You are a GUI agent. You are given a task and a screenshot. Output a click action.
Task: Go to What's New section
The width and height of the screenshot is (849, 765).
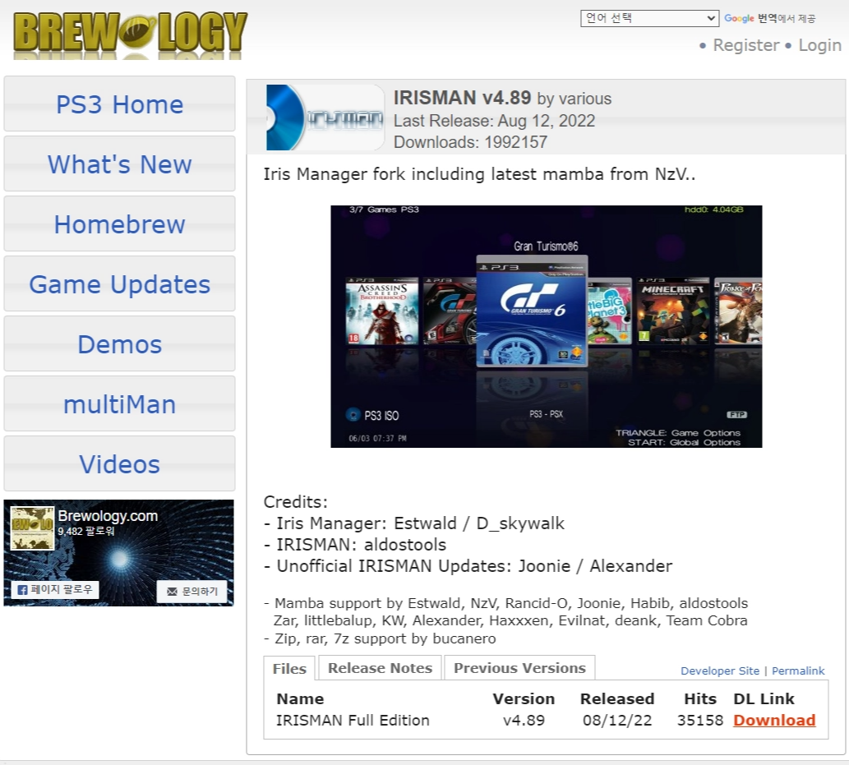(x=120, y=164)
